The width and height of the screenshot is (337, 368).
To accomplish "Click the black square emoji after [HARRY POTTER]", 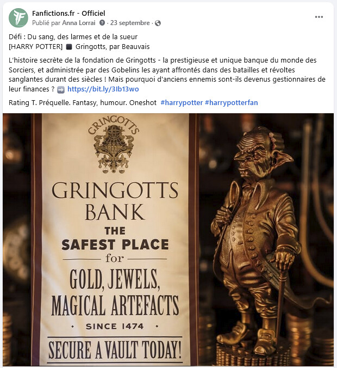I will (69, 47).
